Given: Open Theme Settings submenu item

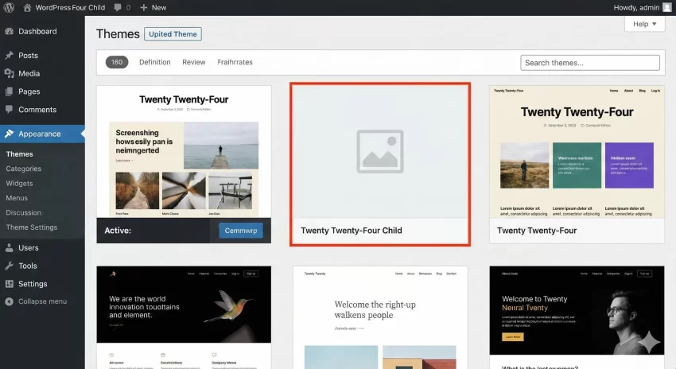Looking at the screenshot, I should 32,227.
